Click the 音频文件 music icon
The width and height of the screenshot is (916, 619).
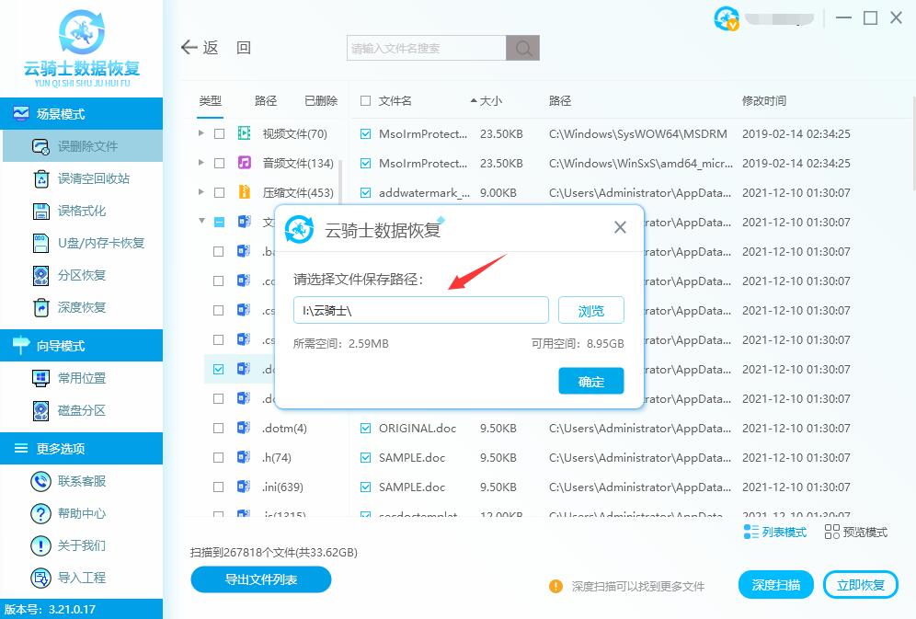click(245, 163)
